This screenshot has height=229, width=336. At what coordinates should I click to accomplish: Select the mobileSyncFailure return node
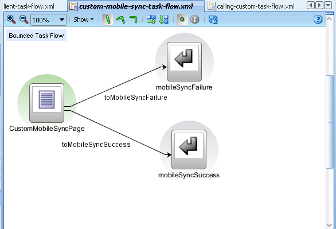pyautogui.click(x=184, y=62)
